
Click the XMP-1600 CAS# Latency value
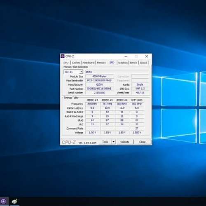[x=137, y=108]
